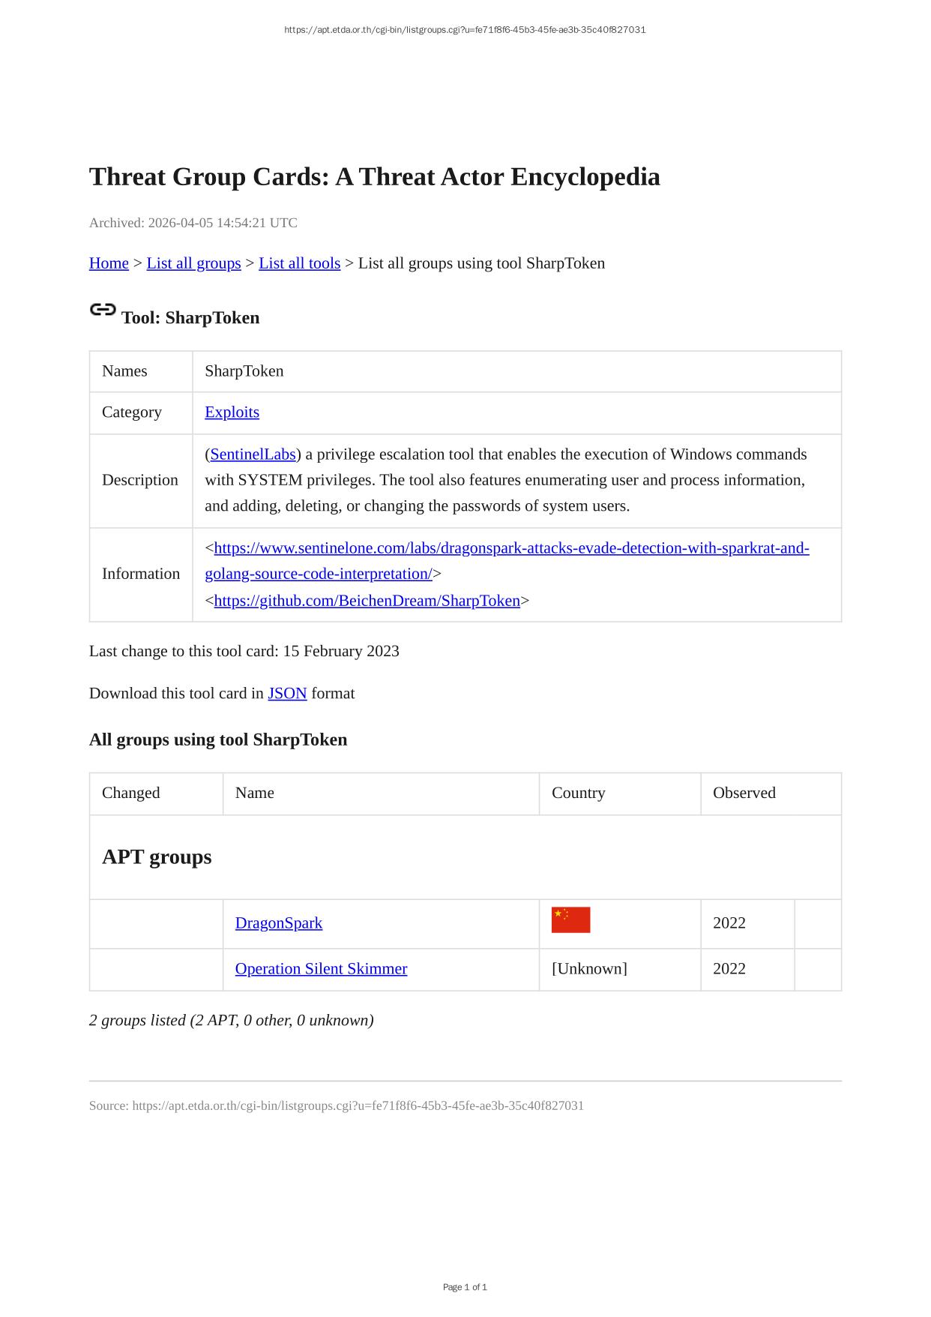Click the Name column header
The width and height of the screenshot is (931, 1317).
254,793
